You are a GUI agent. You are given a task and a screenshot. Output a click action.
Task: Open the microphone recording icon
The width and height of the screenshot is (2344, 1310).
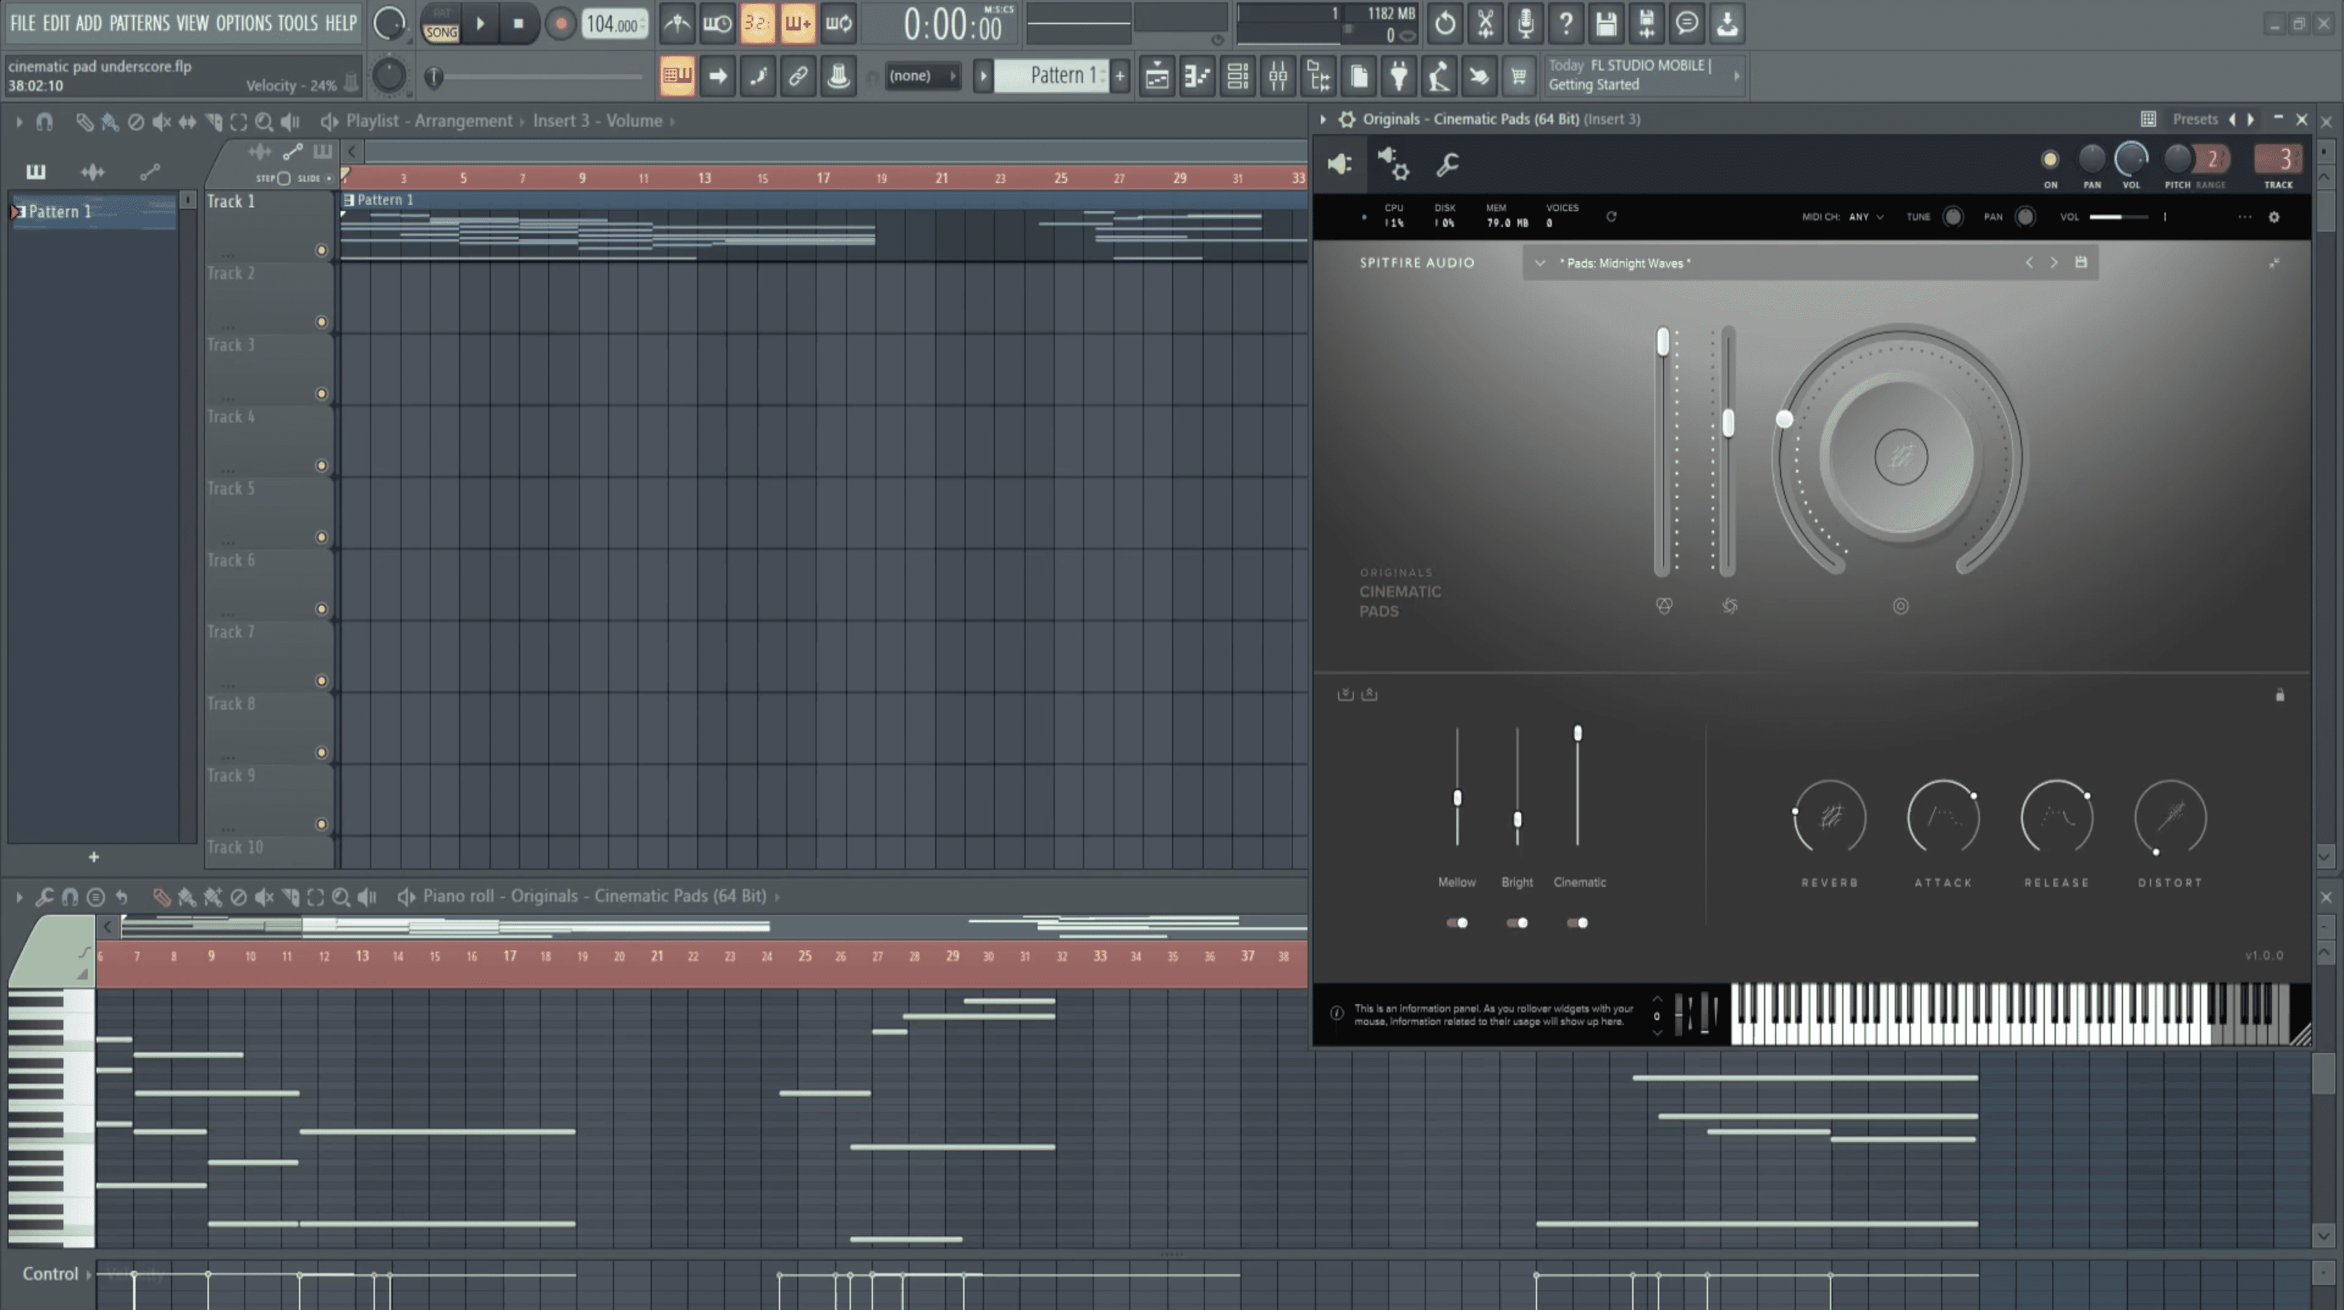[1526, 24]
